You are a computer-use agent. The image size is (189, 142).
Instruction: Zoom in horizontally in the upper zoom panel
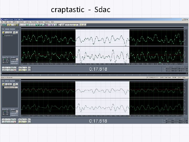20,68
